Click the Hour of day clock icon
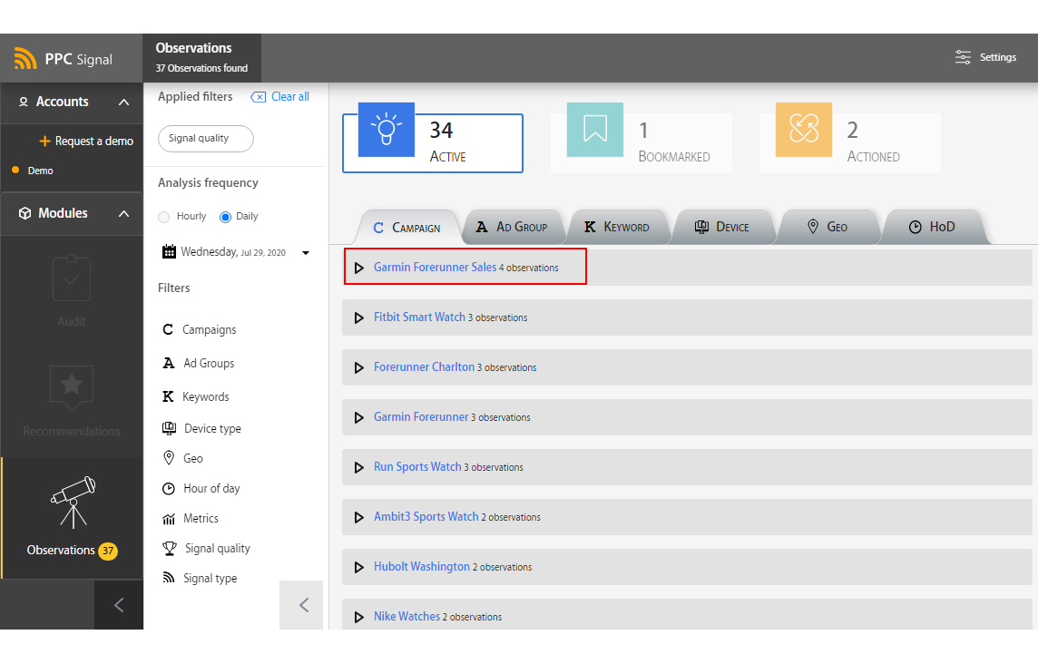This screenshot has height=664, width=1038. (x=169, y=489)
